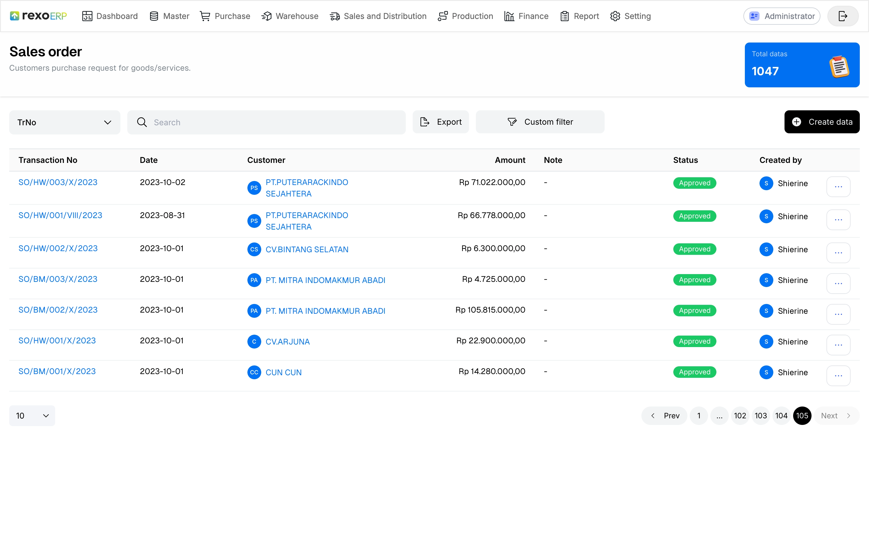Click Create data button
Image resolution: width=869 pixels, height=543 pixels.
822,122
